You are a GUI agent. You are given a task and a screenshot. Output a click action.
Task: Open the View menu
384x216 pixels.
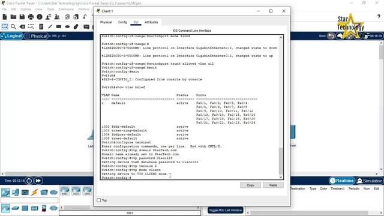tap(38, 9)
